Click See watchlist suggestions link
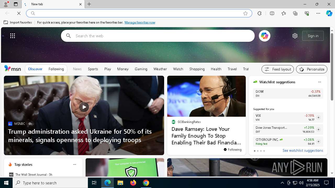This screenshot has width=335, height=188. [x=303, y=151]
